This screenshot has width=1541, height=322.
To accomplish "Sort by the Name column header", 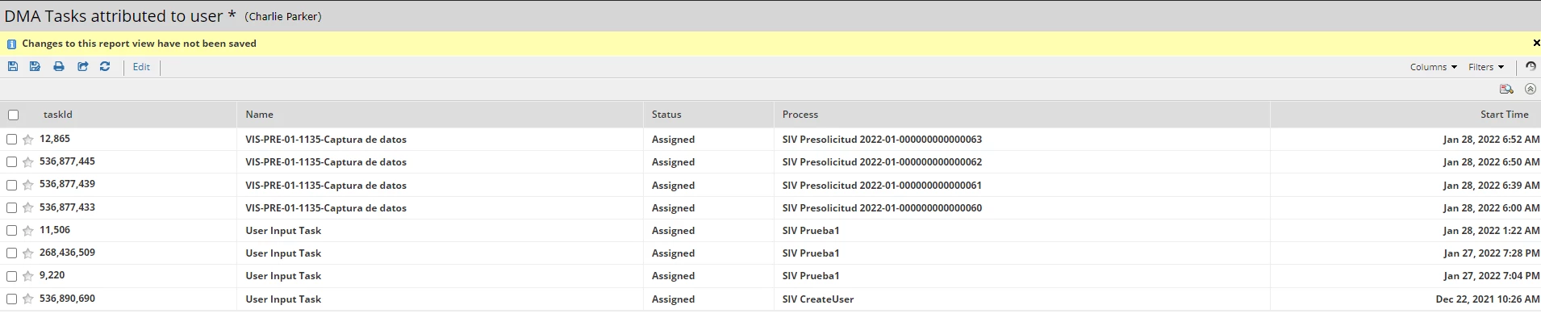I will point(260,115).
